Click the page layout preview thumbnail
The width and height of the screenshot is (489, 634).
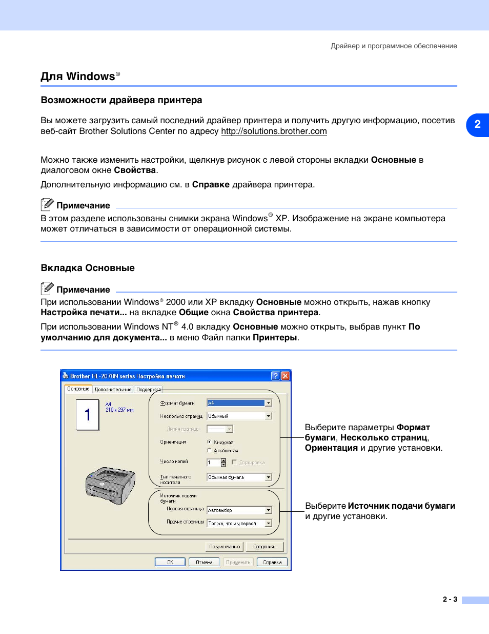[87, 415]
